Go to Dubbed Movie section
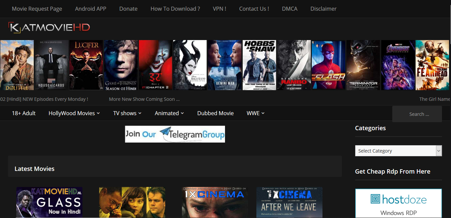The image size is (451, 218). [215, 113]
